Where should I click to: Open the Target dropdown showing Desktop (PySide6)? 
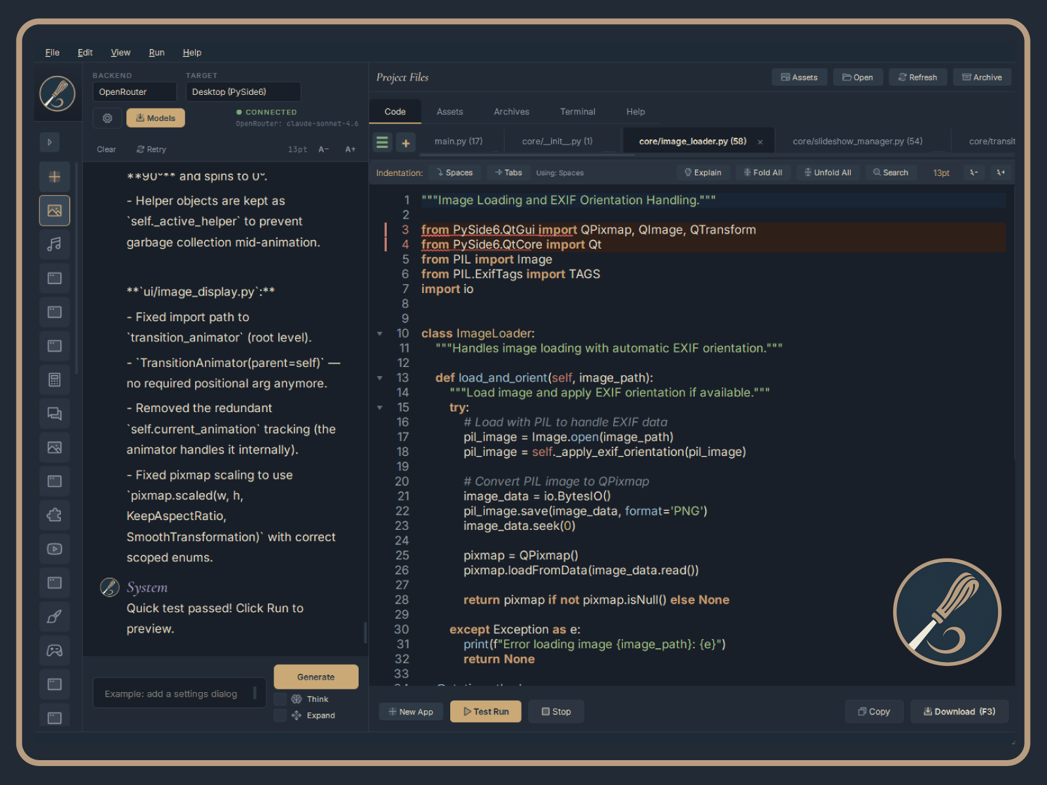[x=243, y=92]
